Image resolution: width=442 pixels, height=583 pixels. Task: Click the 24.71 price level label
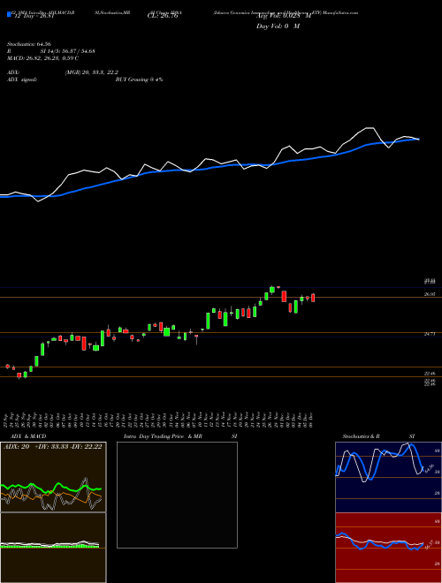430,334
